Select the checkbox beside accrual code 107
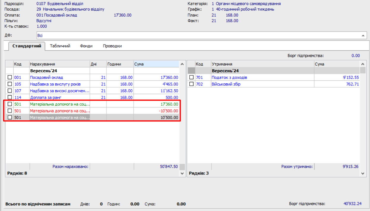The width and height of the screenshot is (370, 211). (10, 91)
